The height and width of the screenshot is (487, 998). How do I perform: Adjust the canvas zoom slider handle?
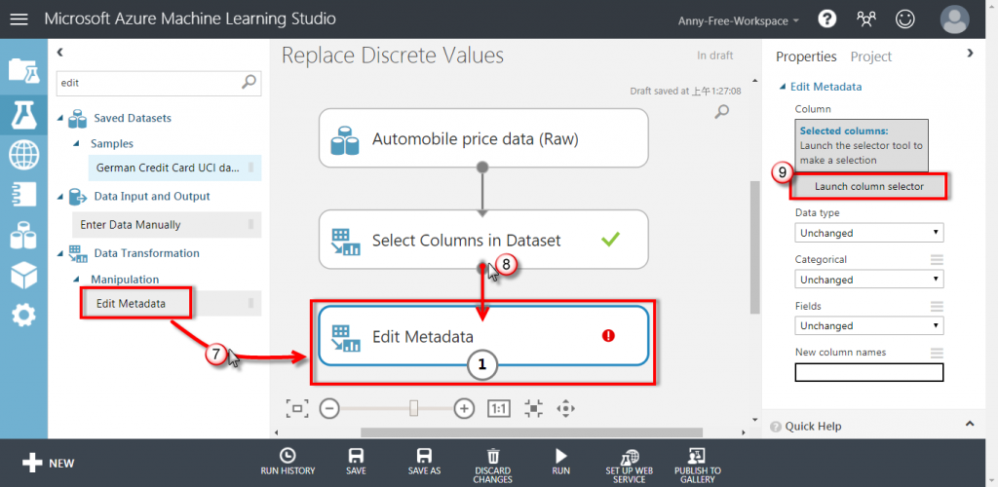(413, 408)
